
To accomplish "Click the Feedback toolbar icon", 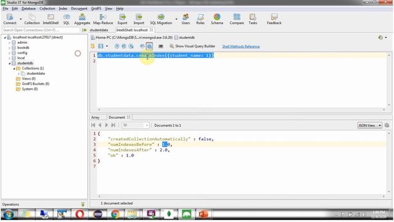I will click(274, 19).
